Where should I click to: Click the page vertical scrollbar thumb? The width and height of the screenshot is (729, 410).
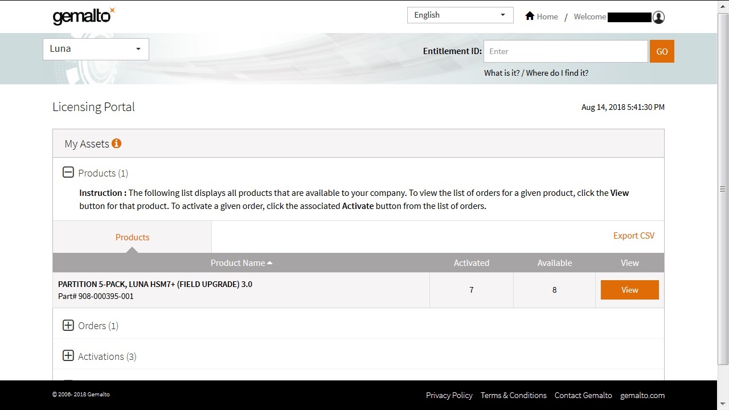click(723, 188)
